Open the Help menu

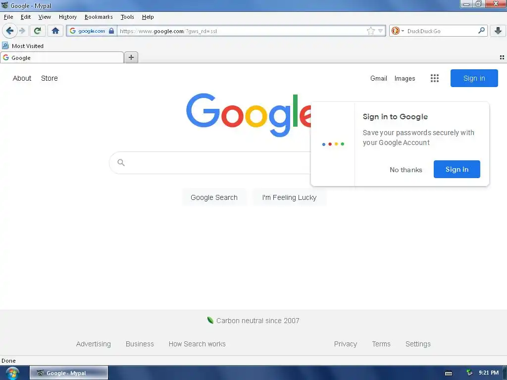pyautogui.click(x=148, y=17)
